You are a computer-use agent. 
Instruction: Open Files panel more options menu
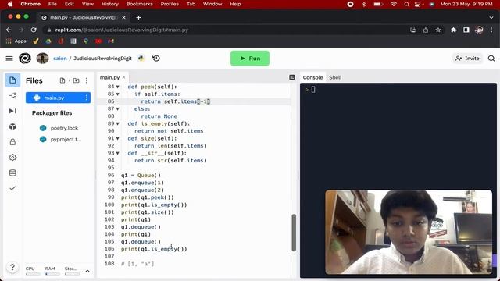(87, 80)
